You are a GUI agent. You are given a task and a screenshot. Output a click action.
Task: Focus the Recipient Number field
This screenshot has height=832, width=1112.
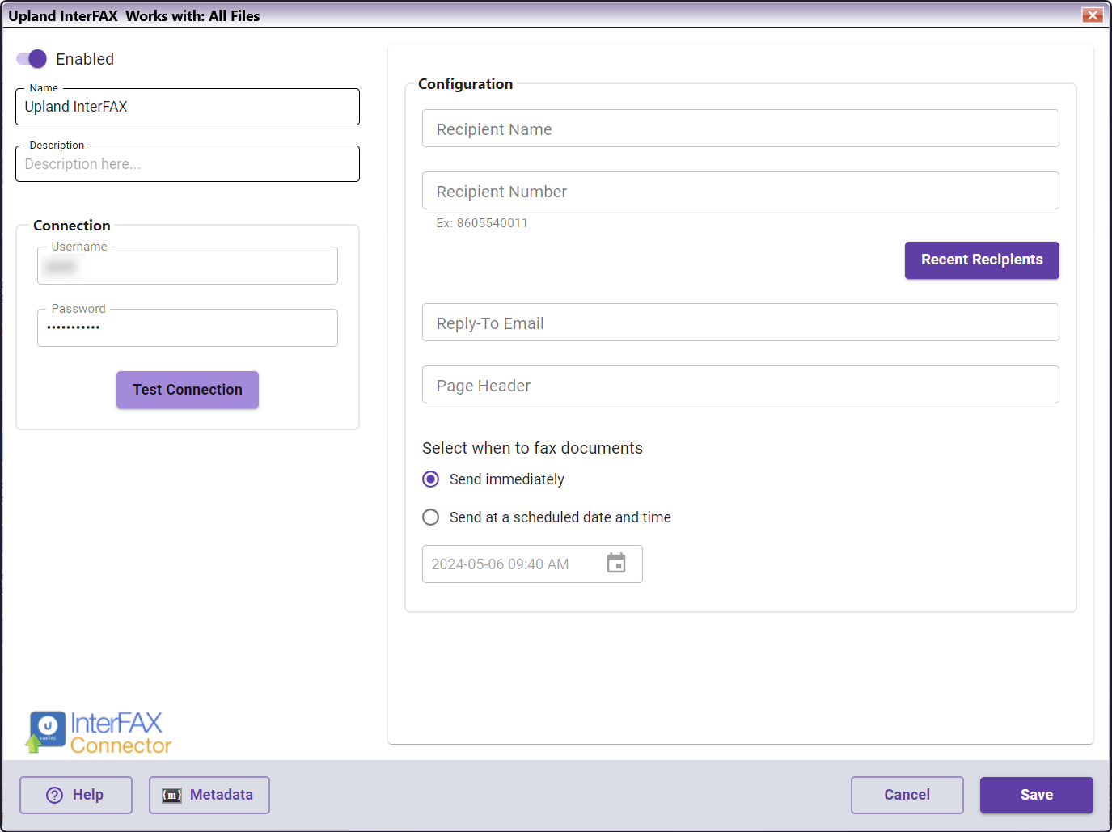741,191
